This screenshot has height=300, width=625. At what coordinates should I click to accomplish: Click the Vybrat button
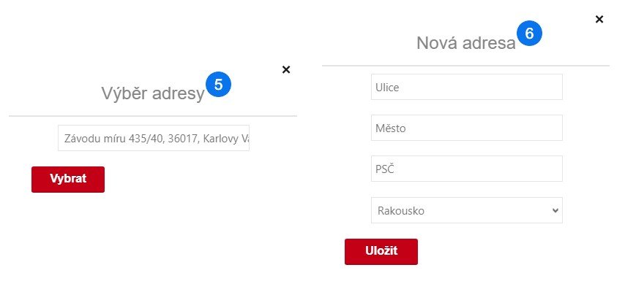[68, 180]
